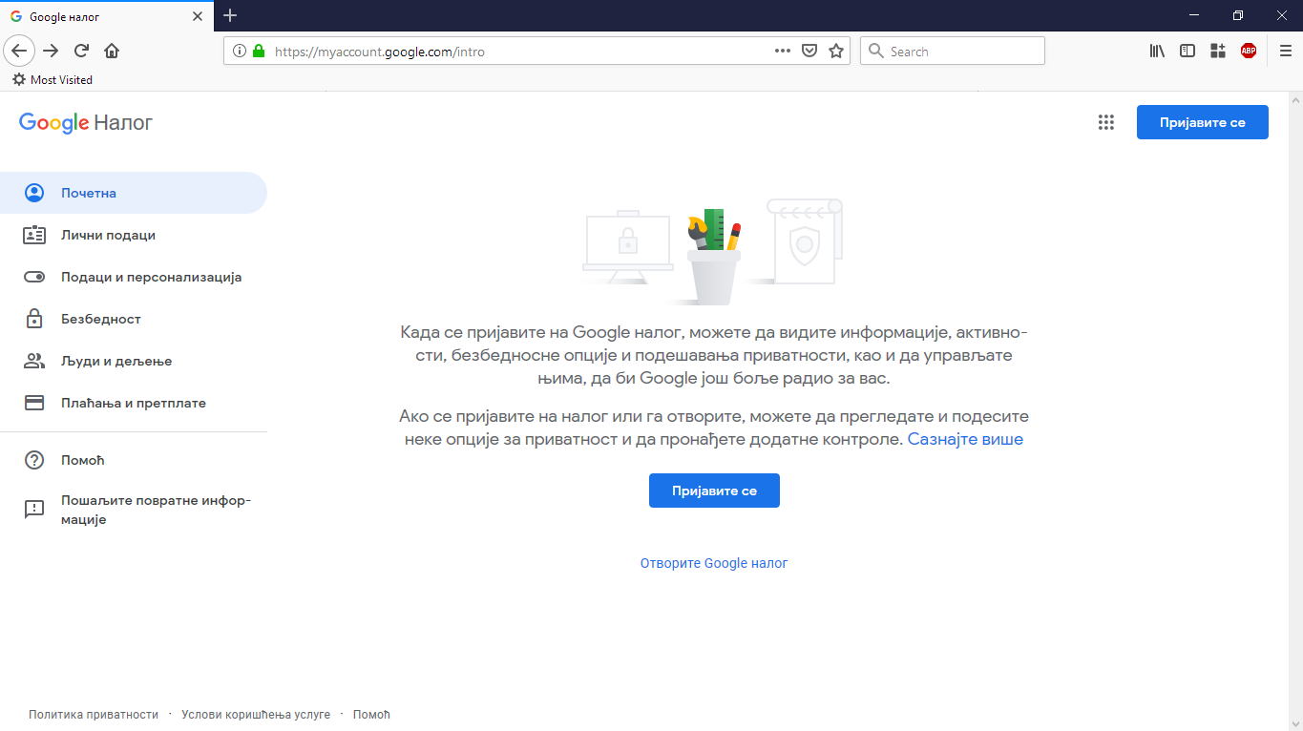This screenshot has width=1303, height=731.
Task: Click the green padlock site info
Action: coord(258,52)
